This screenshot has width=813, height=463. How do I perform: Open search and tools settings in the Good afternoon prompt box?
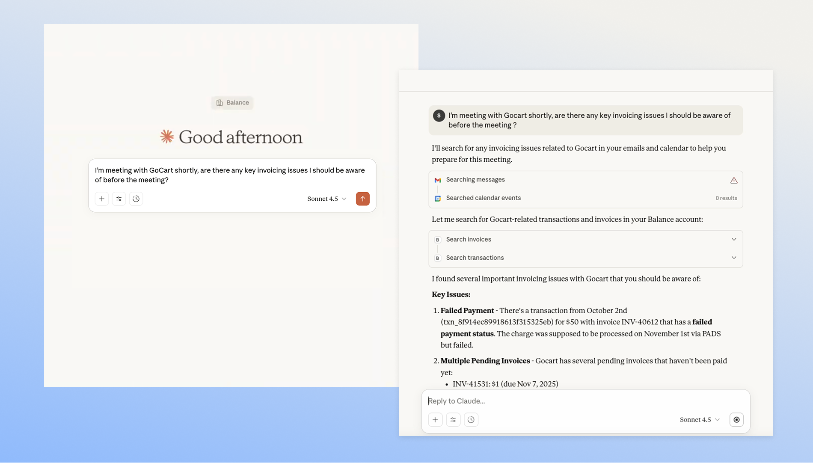coord(119,199)
